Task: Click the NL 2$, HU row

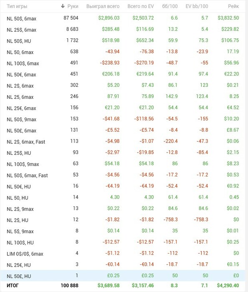Action: pyautogui.click(x=123, y=220)
